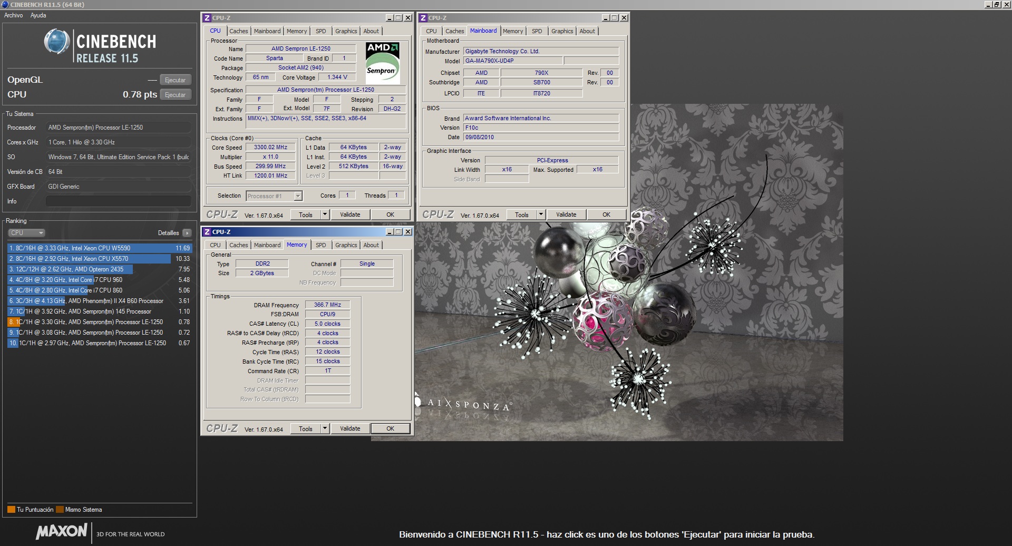Run the CPU test with Ejecutar

[x=175, y=95]
